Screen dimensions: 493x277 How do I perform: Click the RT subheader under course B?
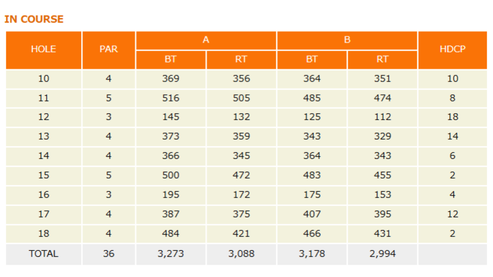click(x=383, y=60)
